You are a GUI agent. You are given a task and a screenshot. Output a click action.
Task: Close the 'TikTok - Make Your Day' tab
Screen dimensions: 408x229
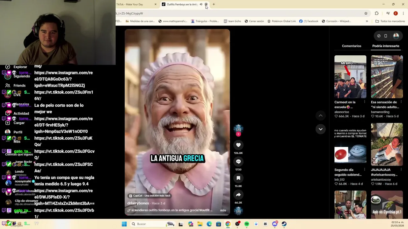pyautogui.click(x=156, y=4)
